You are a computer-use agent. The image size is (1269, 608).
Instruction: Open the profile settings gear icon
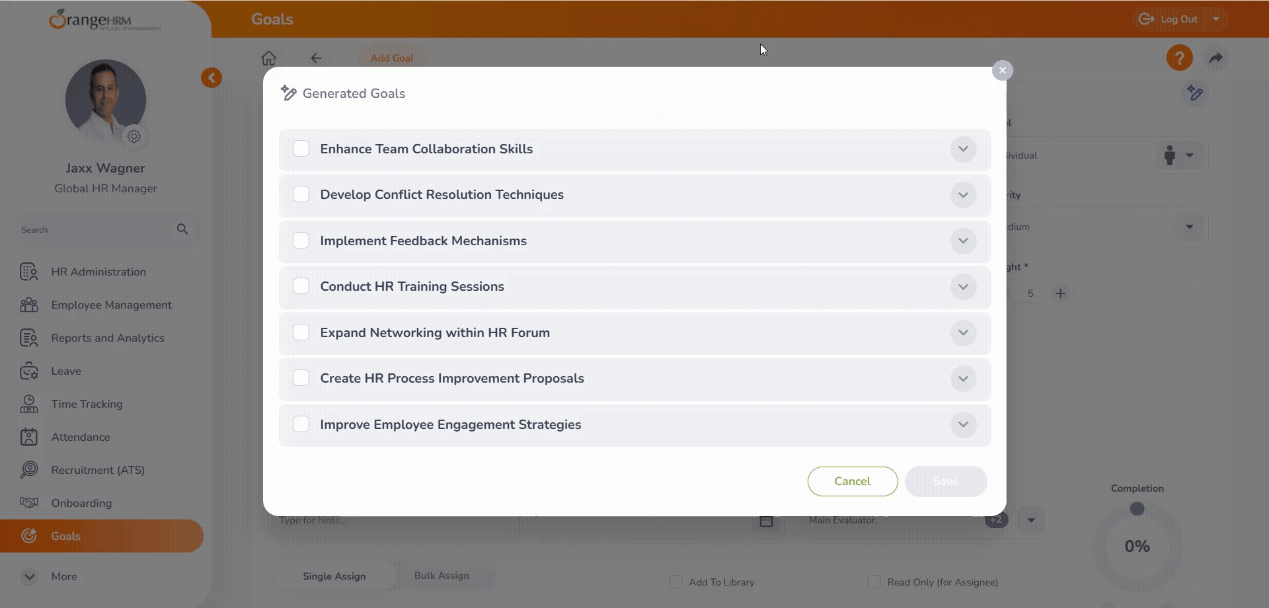[134, 136]
